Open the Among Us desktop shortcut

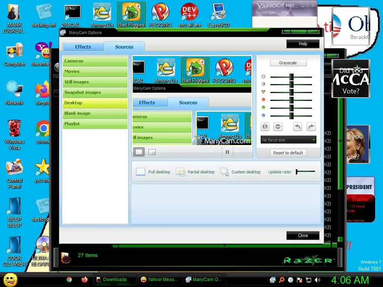[x=102, y=15]
